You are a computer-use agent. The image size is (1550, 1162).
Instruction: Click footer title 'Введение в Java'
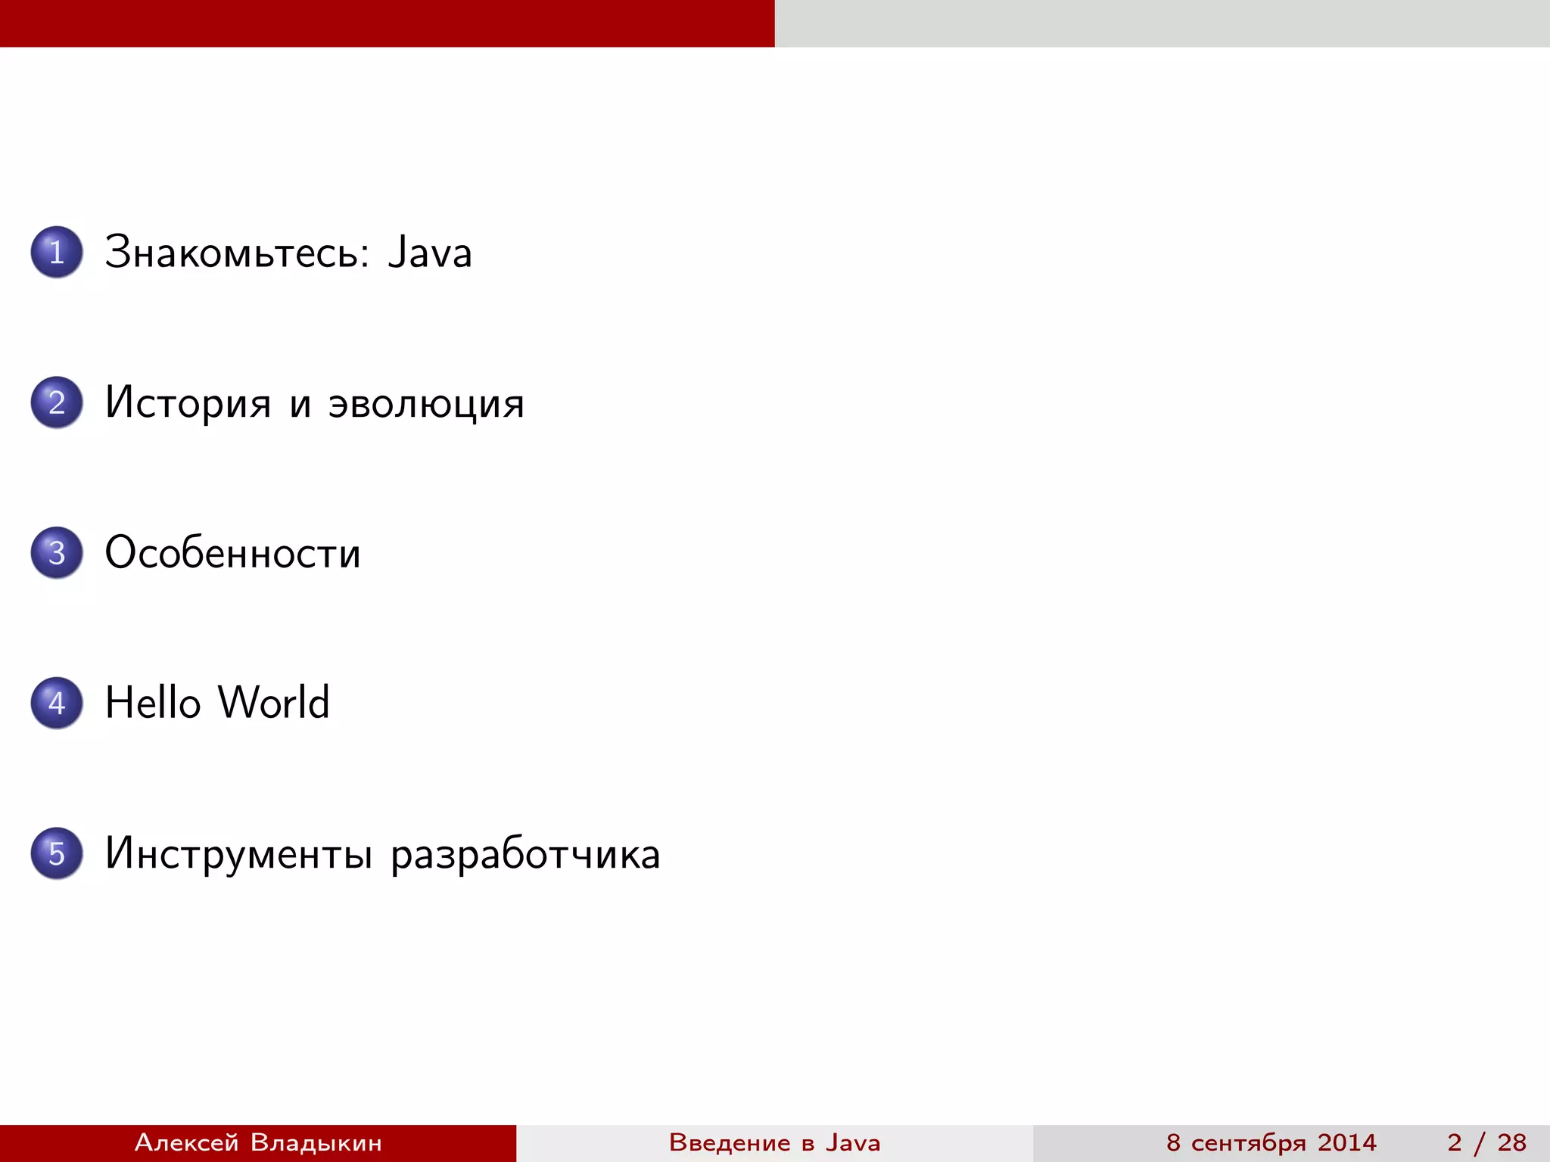click(775, 1142)
